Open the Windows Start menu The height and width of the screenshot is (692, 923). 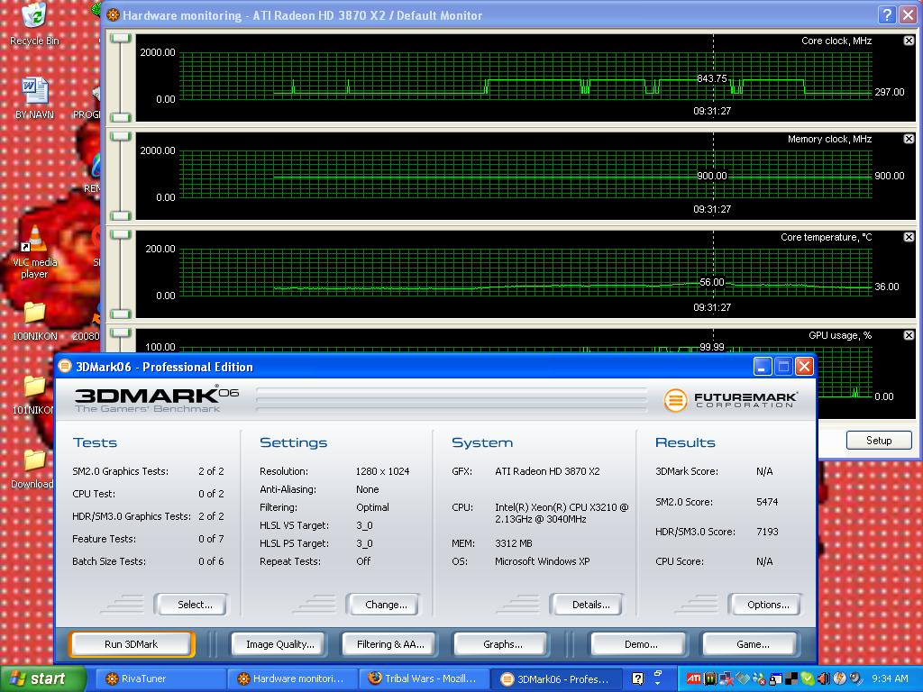(x=41, y=679)
